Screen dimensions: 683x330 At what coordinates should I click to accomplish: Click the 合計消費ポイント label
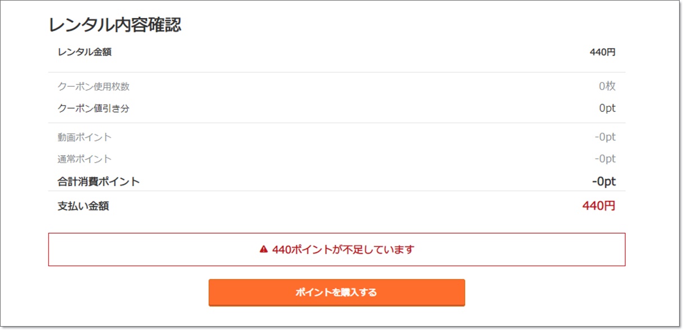[99, 182]
